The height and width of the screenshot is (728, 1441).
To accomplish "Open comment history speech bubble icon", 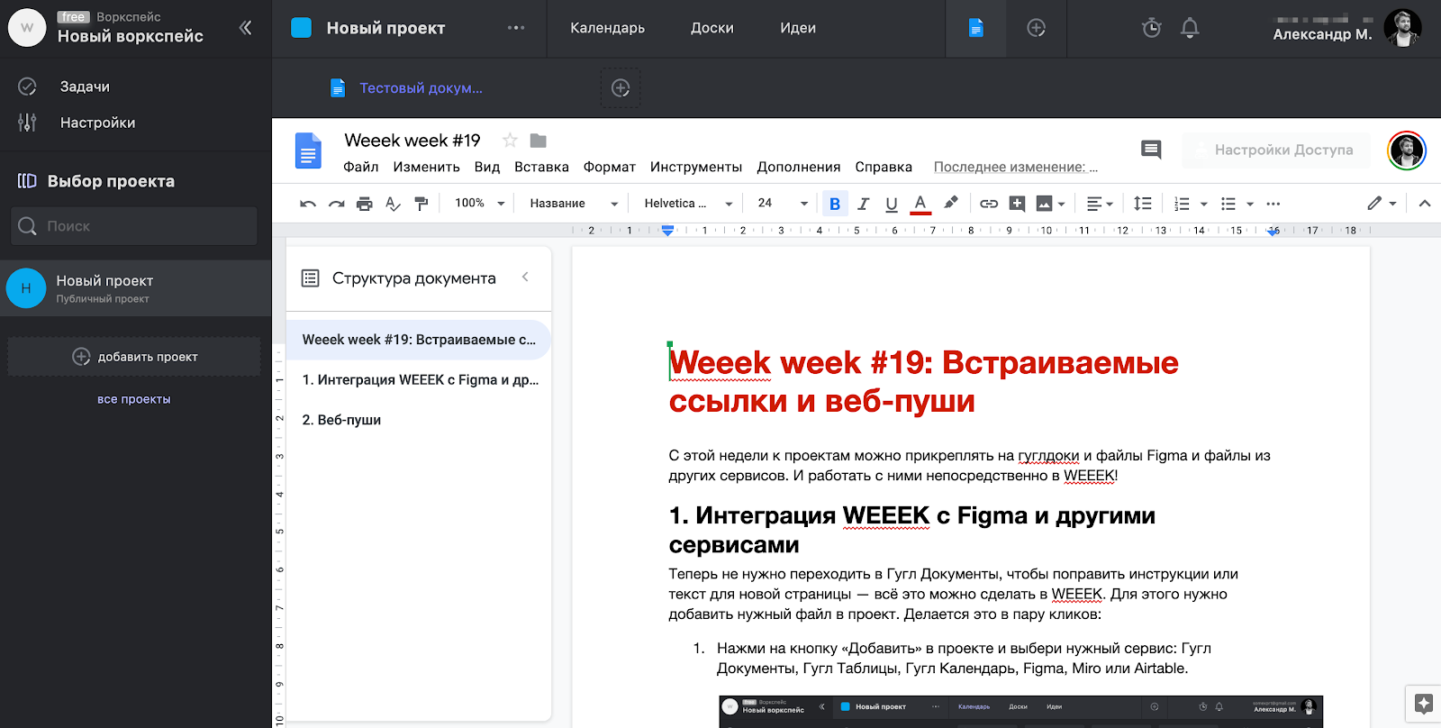I will [x=1150, y=150].
